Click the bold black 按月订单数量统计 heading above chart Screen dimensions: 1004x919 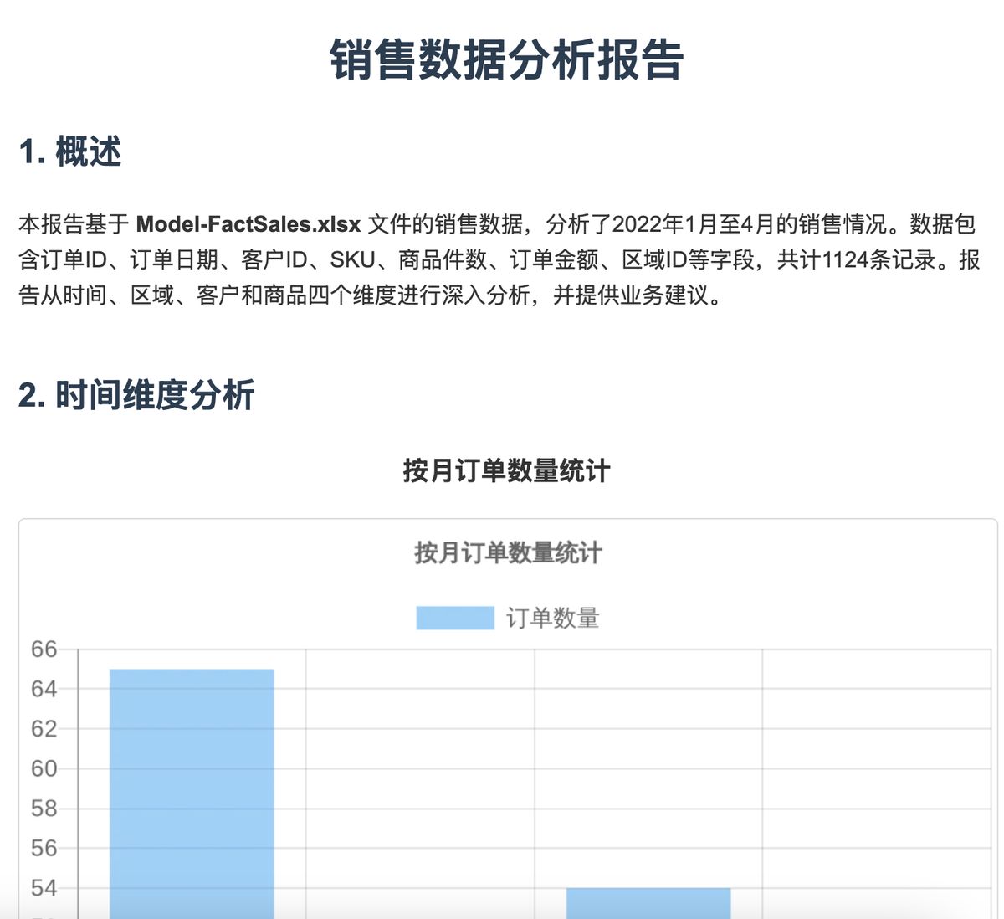point(506,470)
